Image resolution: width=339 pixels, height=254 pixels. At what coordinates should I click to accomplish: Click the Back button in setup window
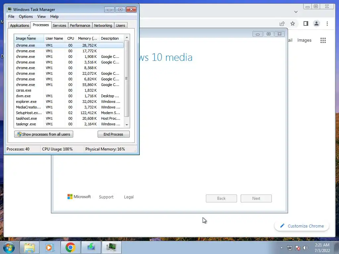pyautogui.click(x=221, y=198)
